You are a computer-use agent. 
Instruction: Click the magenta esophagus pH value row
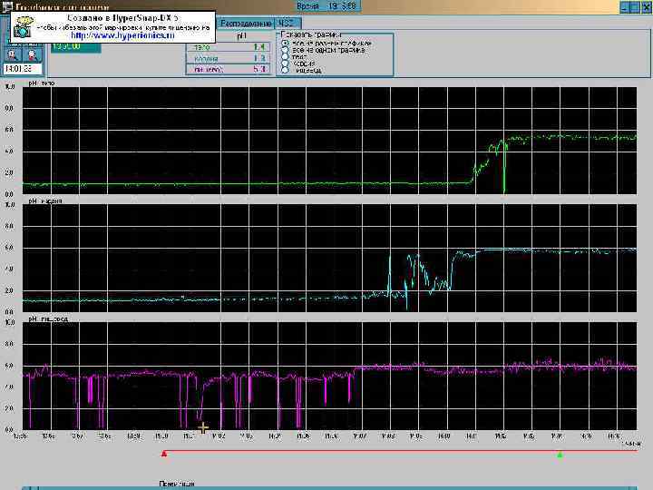coord(228,68)
